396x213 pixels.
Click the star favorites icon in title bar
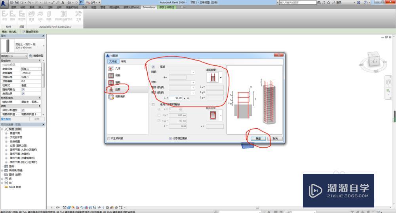[329, 2]
